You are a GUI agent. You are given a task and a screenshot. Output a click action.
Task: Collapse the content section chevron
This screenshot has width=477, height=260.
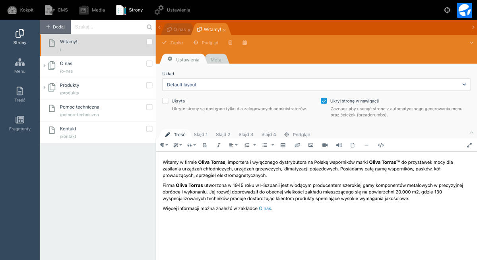coord(471,133)
